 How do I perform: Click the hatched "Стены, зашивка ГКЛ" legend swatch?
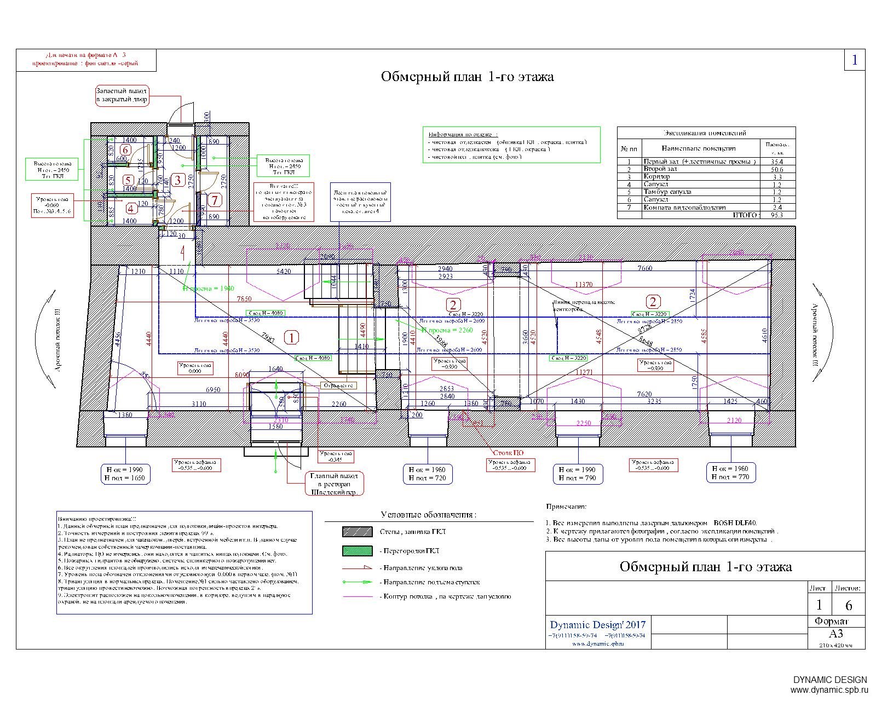[358, 532]
